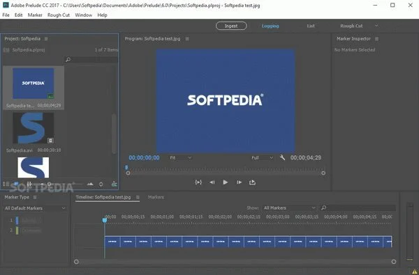Click the Ingest button
This screenshot has width=419, height=275.
[x=231, y=26]
